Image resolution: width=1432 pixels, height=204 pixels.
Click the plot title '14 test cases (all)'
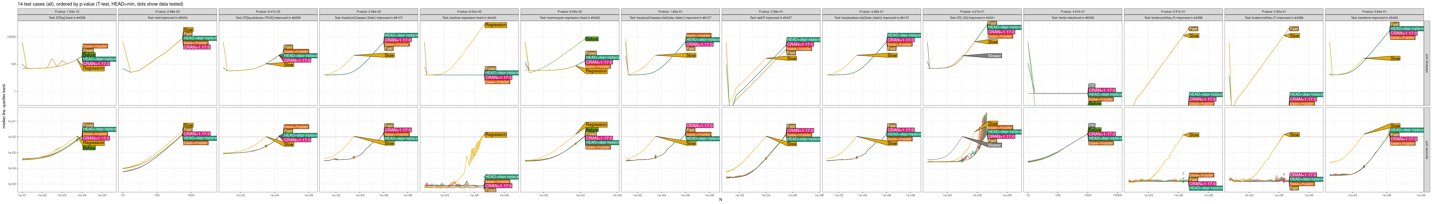(x=100, y=4)
